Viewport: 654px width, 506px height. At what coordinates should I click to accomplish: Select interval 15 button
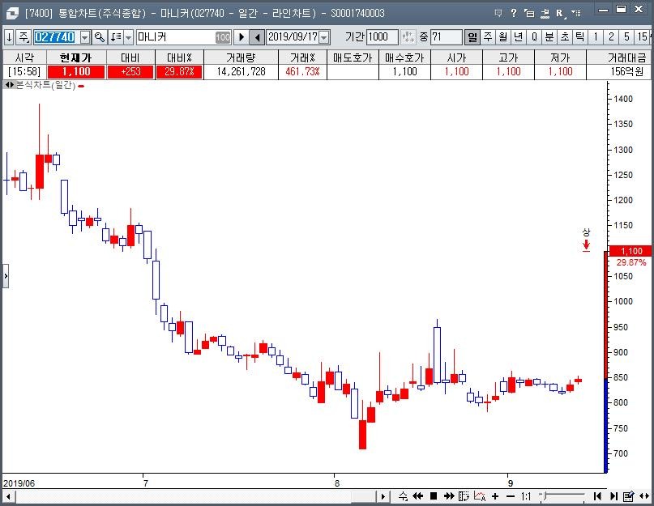tap(643, 37)
